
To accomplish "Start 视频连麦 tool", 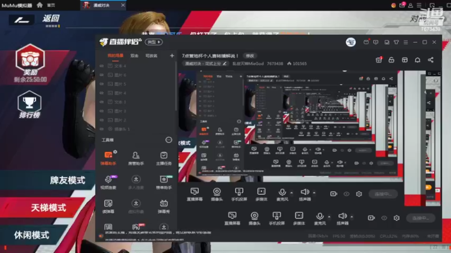I will coord(108,182).
